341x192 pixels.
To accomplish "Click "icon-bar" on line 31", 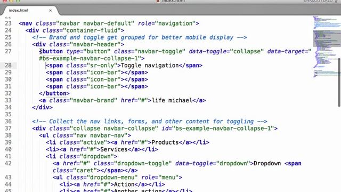I will click(x=104, y=86).
